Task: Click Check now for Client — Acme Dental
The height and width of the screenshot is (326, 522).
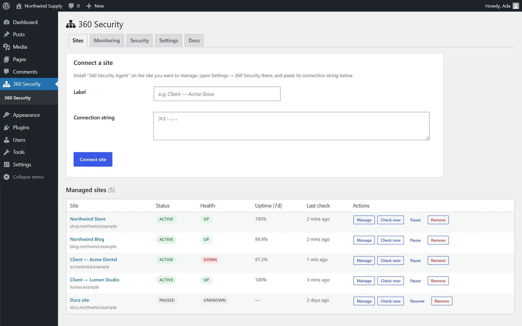Action: pyautogui.click(x=391, y=260)
